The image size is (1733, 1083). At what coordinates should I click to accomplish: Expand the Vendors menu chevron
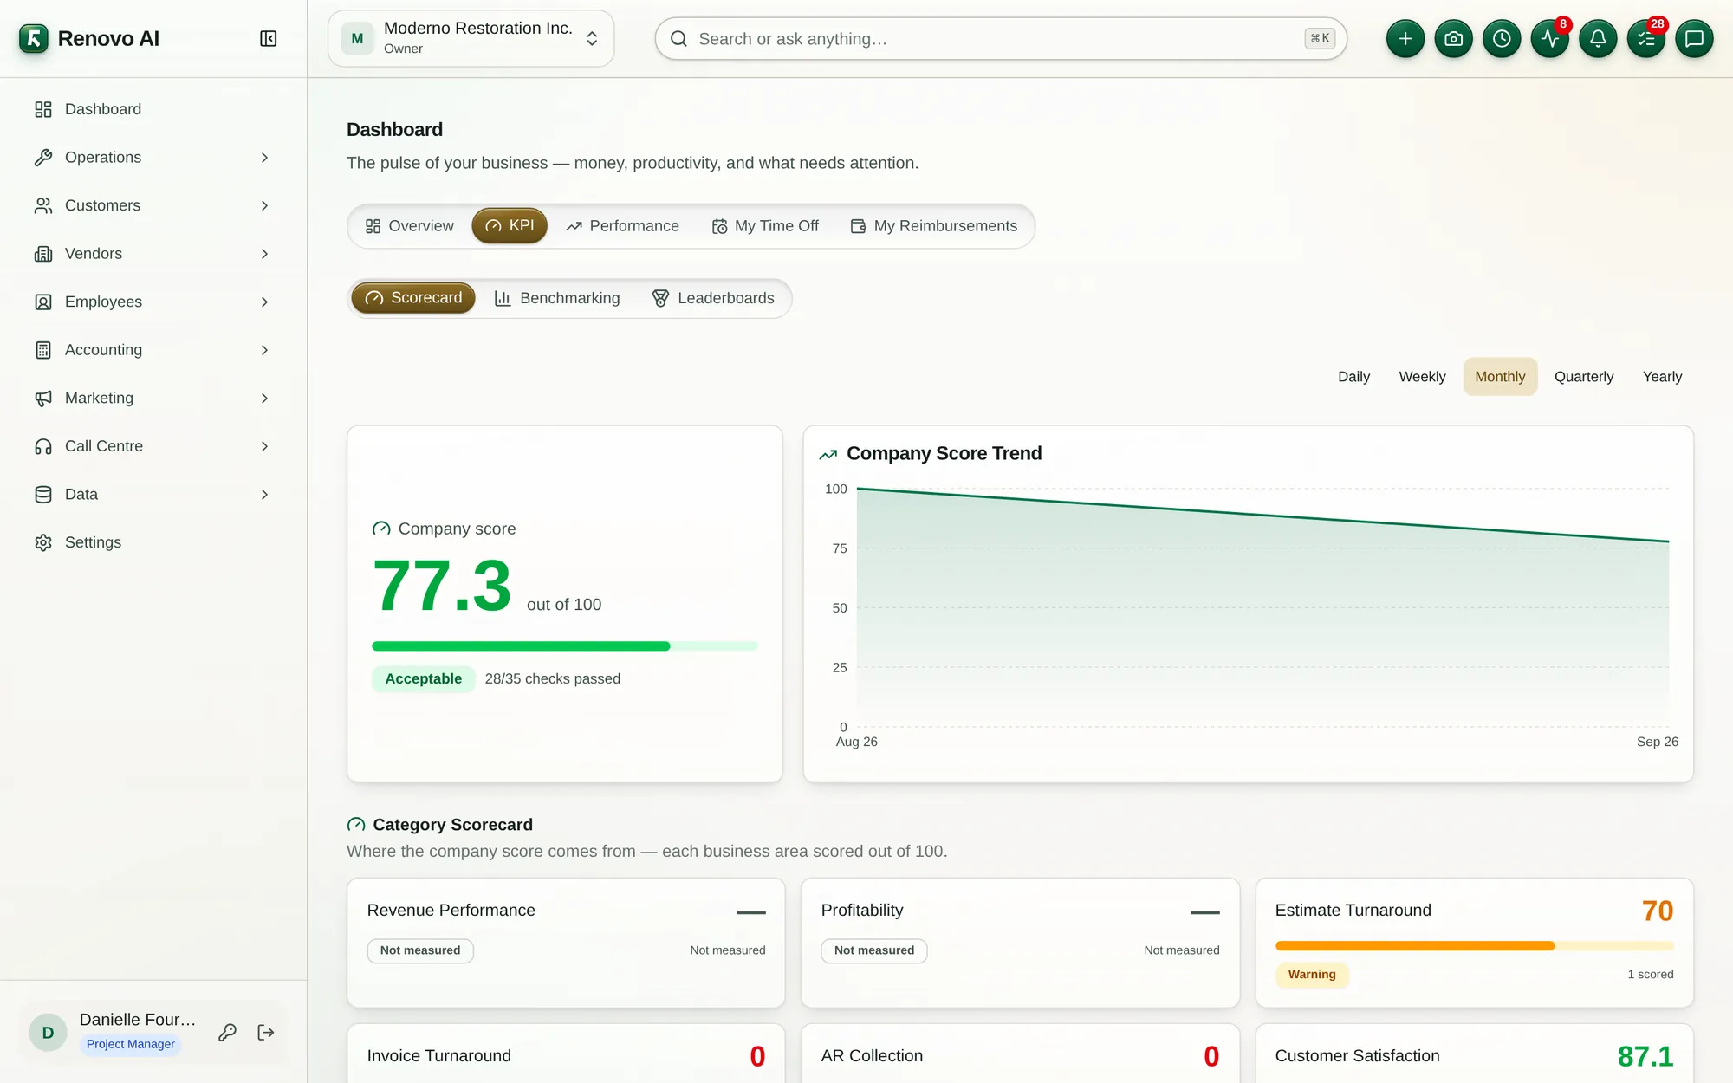click(264, 254)
